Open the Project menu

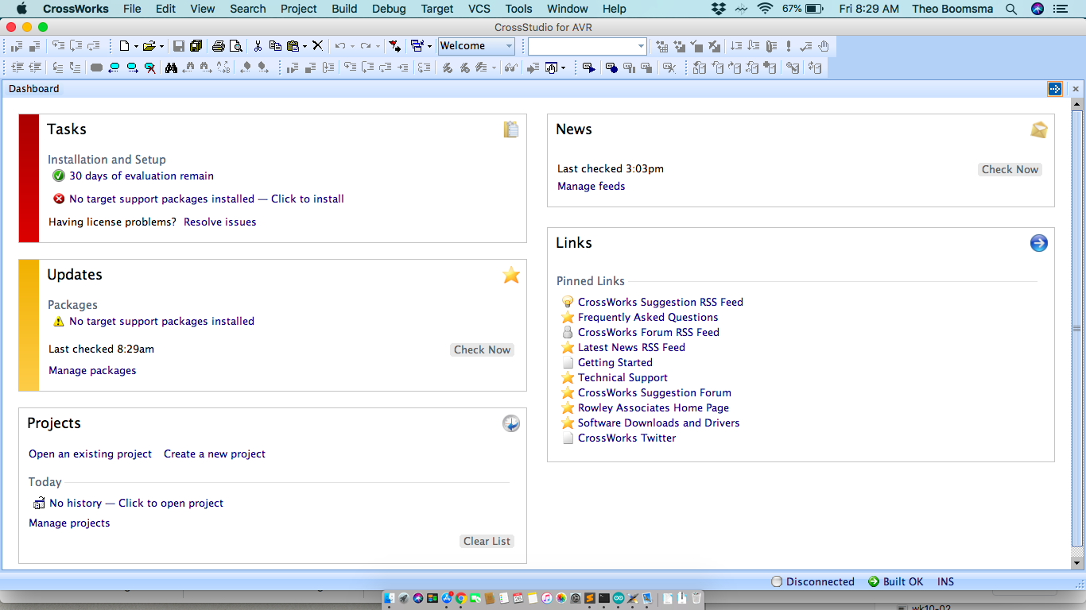click(x=299, y=9)
